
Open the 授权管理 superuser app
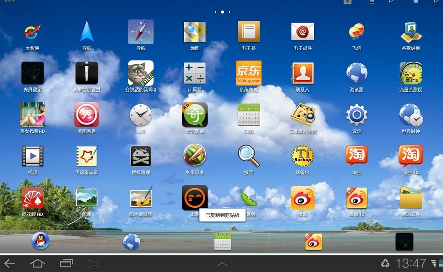click(141, 156)
